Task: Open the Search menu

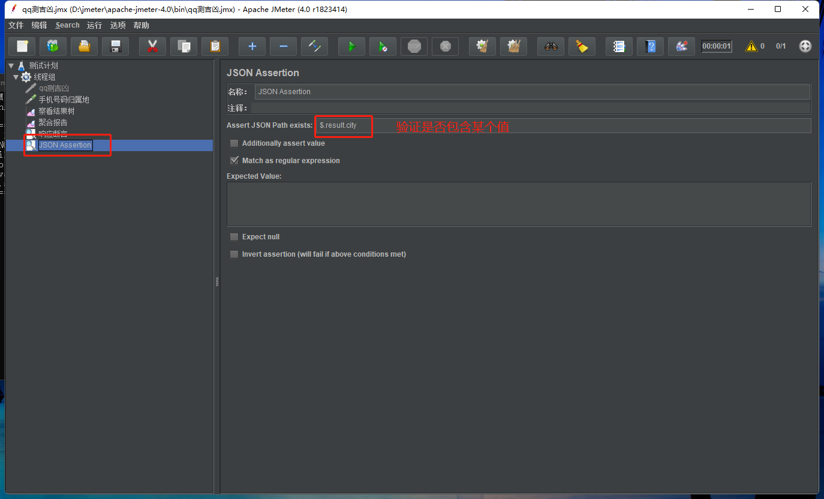Action: point(67,25)
